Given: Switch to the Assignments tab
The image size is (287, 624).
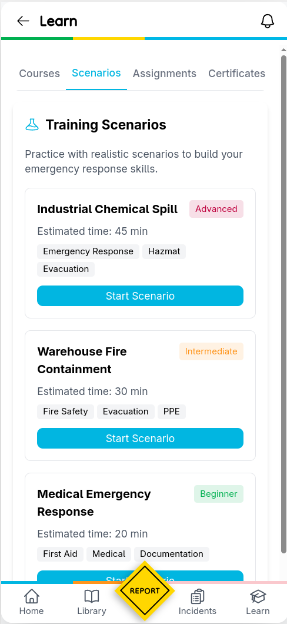Looking at the screenshot, I should (x=165, y=74).
